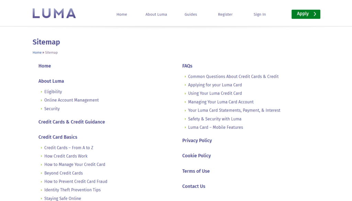Click How to Prevent Credit Card Fraud
352x201 pixels.
coord(76,181)
